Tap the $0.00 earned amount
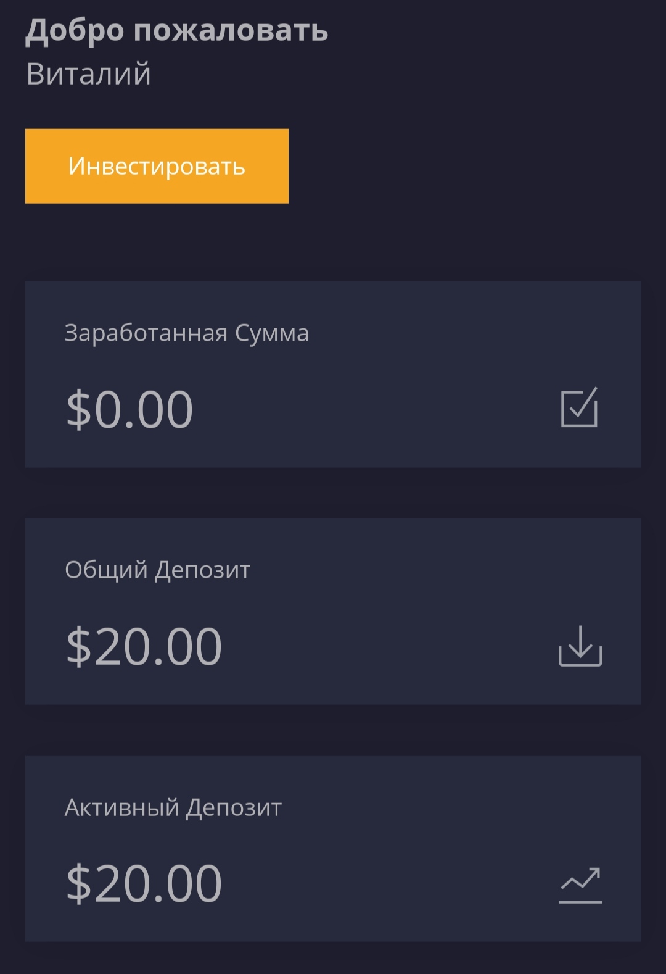 130,410
